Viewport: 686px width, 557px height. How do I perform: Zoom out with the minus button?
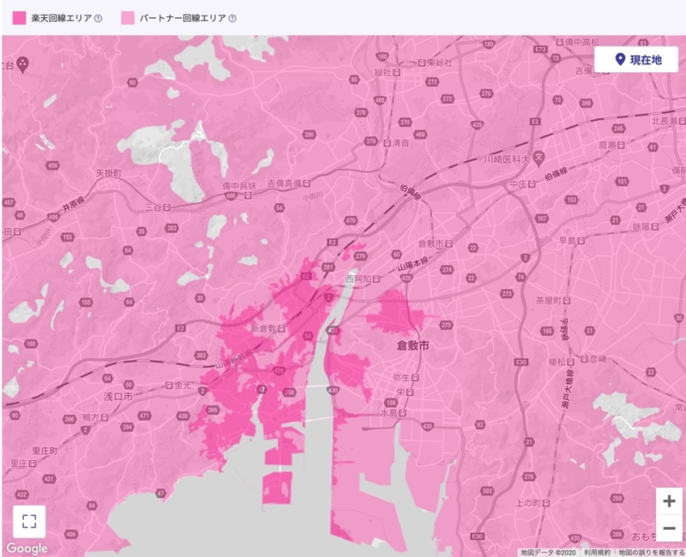coord(669,528)
